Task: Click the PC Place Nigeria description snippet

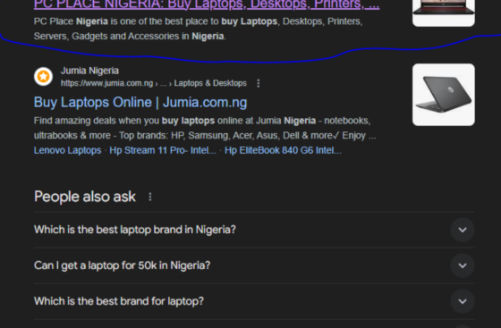Action: 198,29
